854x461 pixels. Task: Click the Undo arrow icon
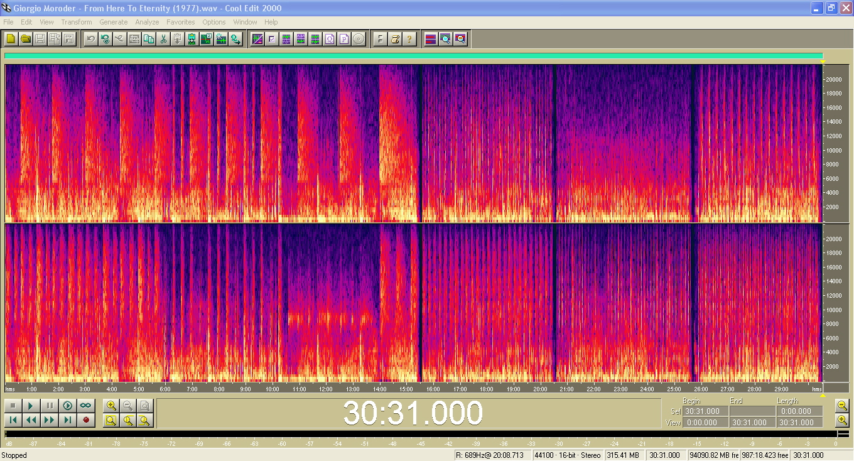tap(90, 39)
